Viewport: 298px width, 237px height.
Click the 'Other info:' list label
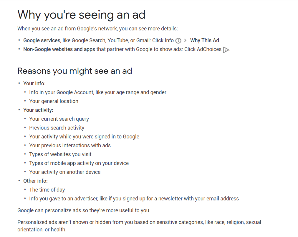35,181
